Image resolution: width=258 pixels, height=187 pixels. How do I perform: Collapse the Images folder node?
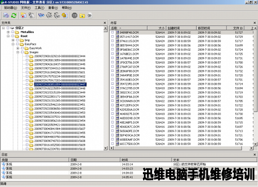pyautogui.click(x=18, y=52)
